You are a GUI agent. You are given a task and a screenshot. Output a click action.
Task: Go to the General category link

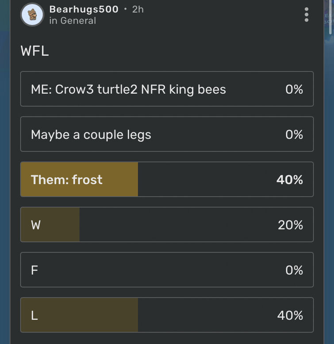78,21
